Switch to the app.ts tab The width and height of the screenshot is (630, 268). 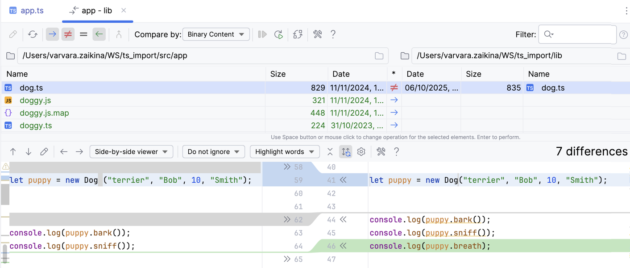click(27, 11)
